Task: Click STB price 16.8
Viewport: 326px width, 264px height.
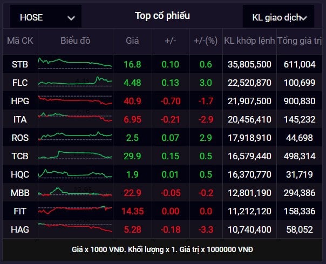Action: click(132, 64)
